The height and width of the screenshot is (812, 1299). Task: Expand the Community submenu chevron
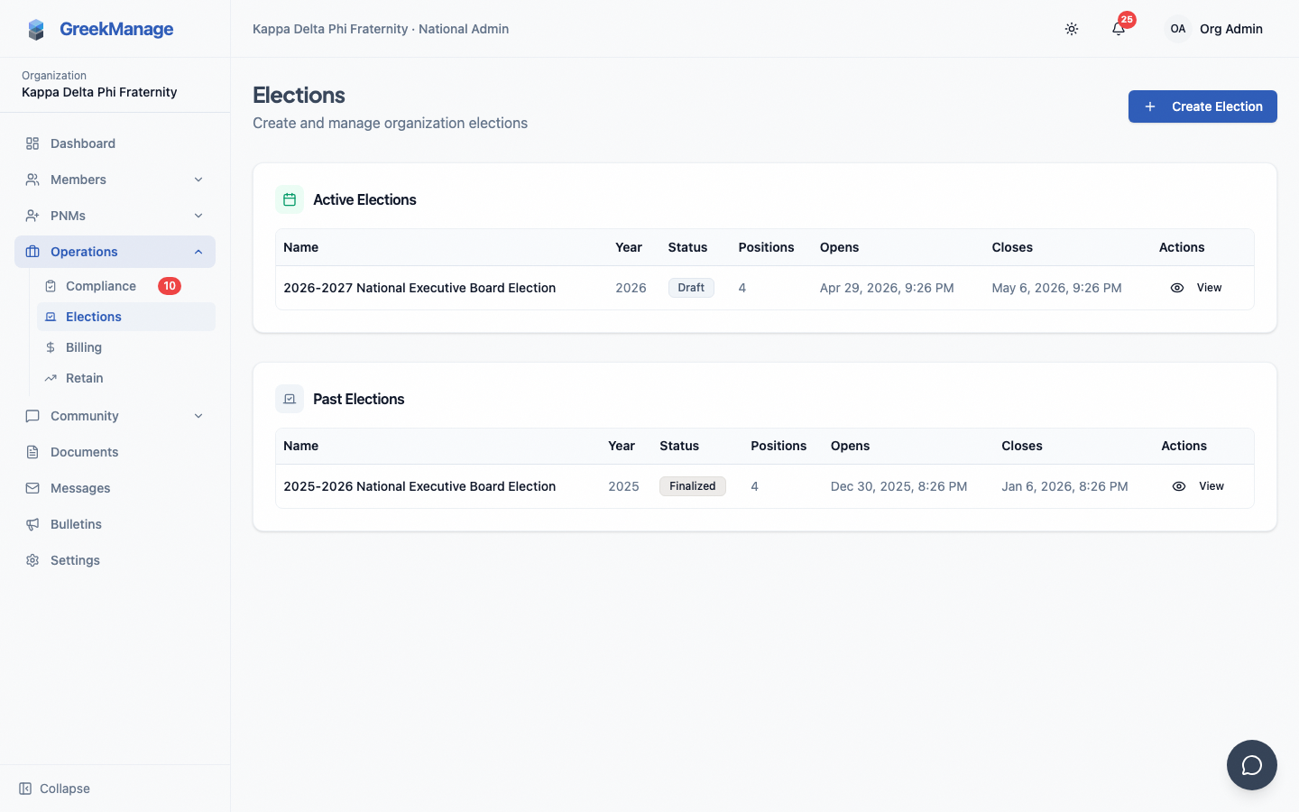198,416
